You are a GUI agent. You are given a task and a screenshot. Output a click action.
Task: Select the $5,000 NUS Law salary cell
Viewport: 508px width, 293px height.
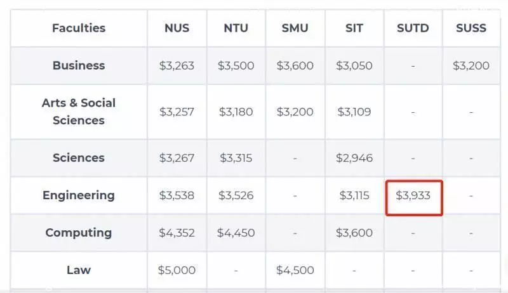tap(177, 270)
